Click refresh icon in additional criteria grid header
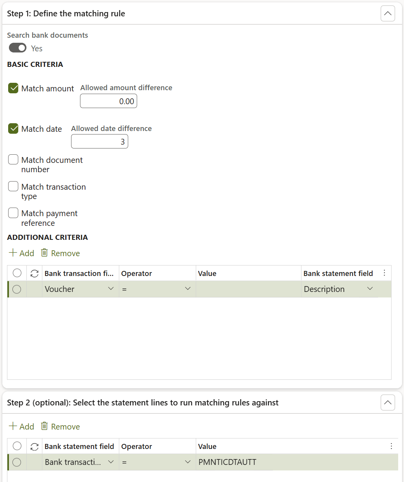This screenshot has width=404, height=482. tap(35, 274)
